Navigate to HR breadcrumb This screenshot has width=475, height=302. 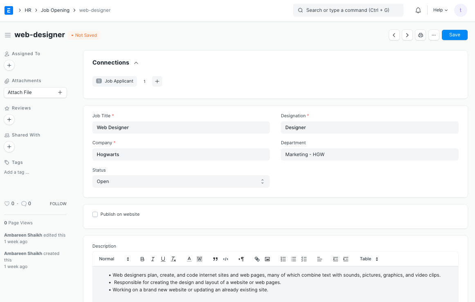(28, 10)
